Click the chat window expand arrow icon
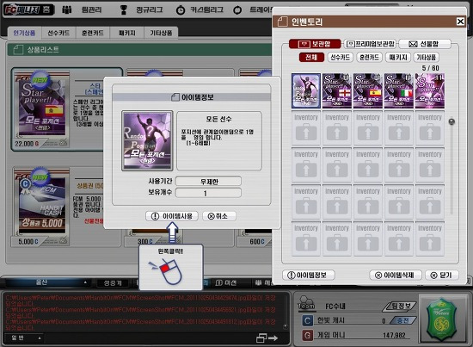This screenshot has width=473, height=347. tap(267, 338)
